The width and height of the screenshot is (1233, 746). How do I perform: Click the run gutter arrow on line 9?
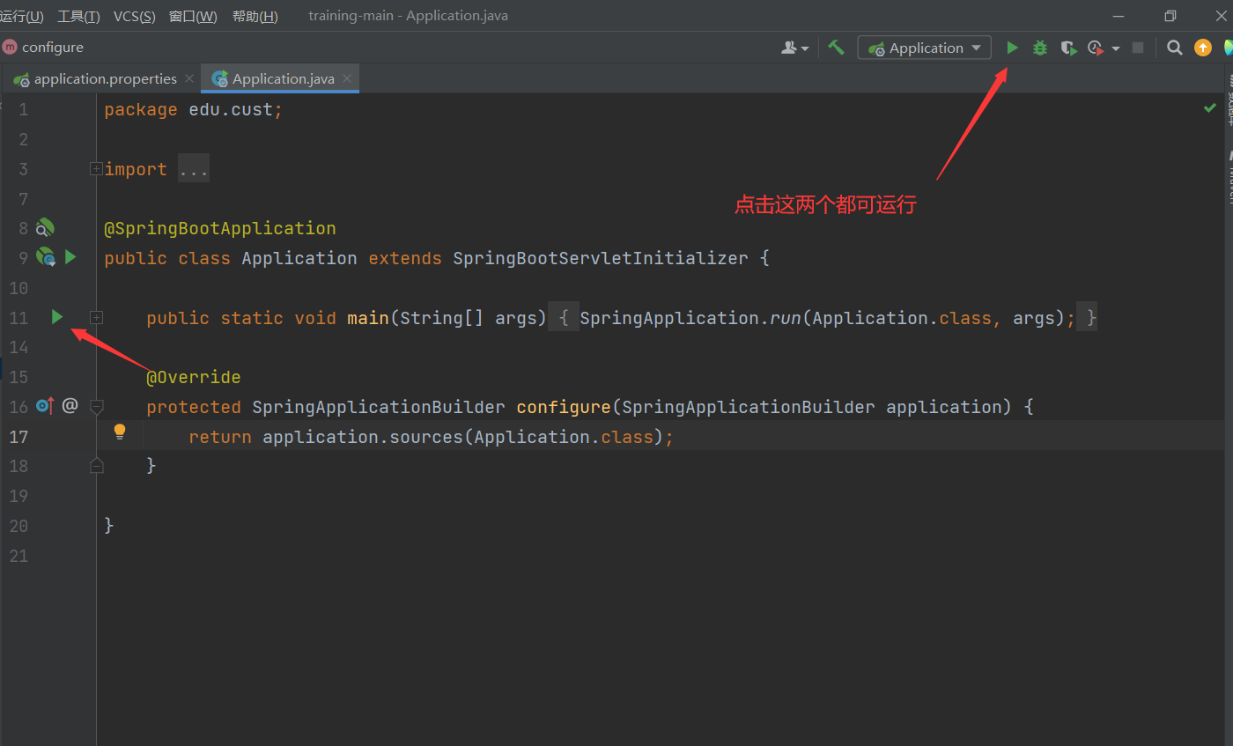click(71, 257)
